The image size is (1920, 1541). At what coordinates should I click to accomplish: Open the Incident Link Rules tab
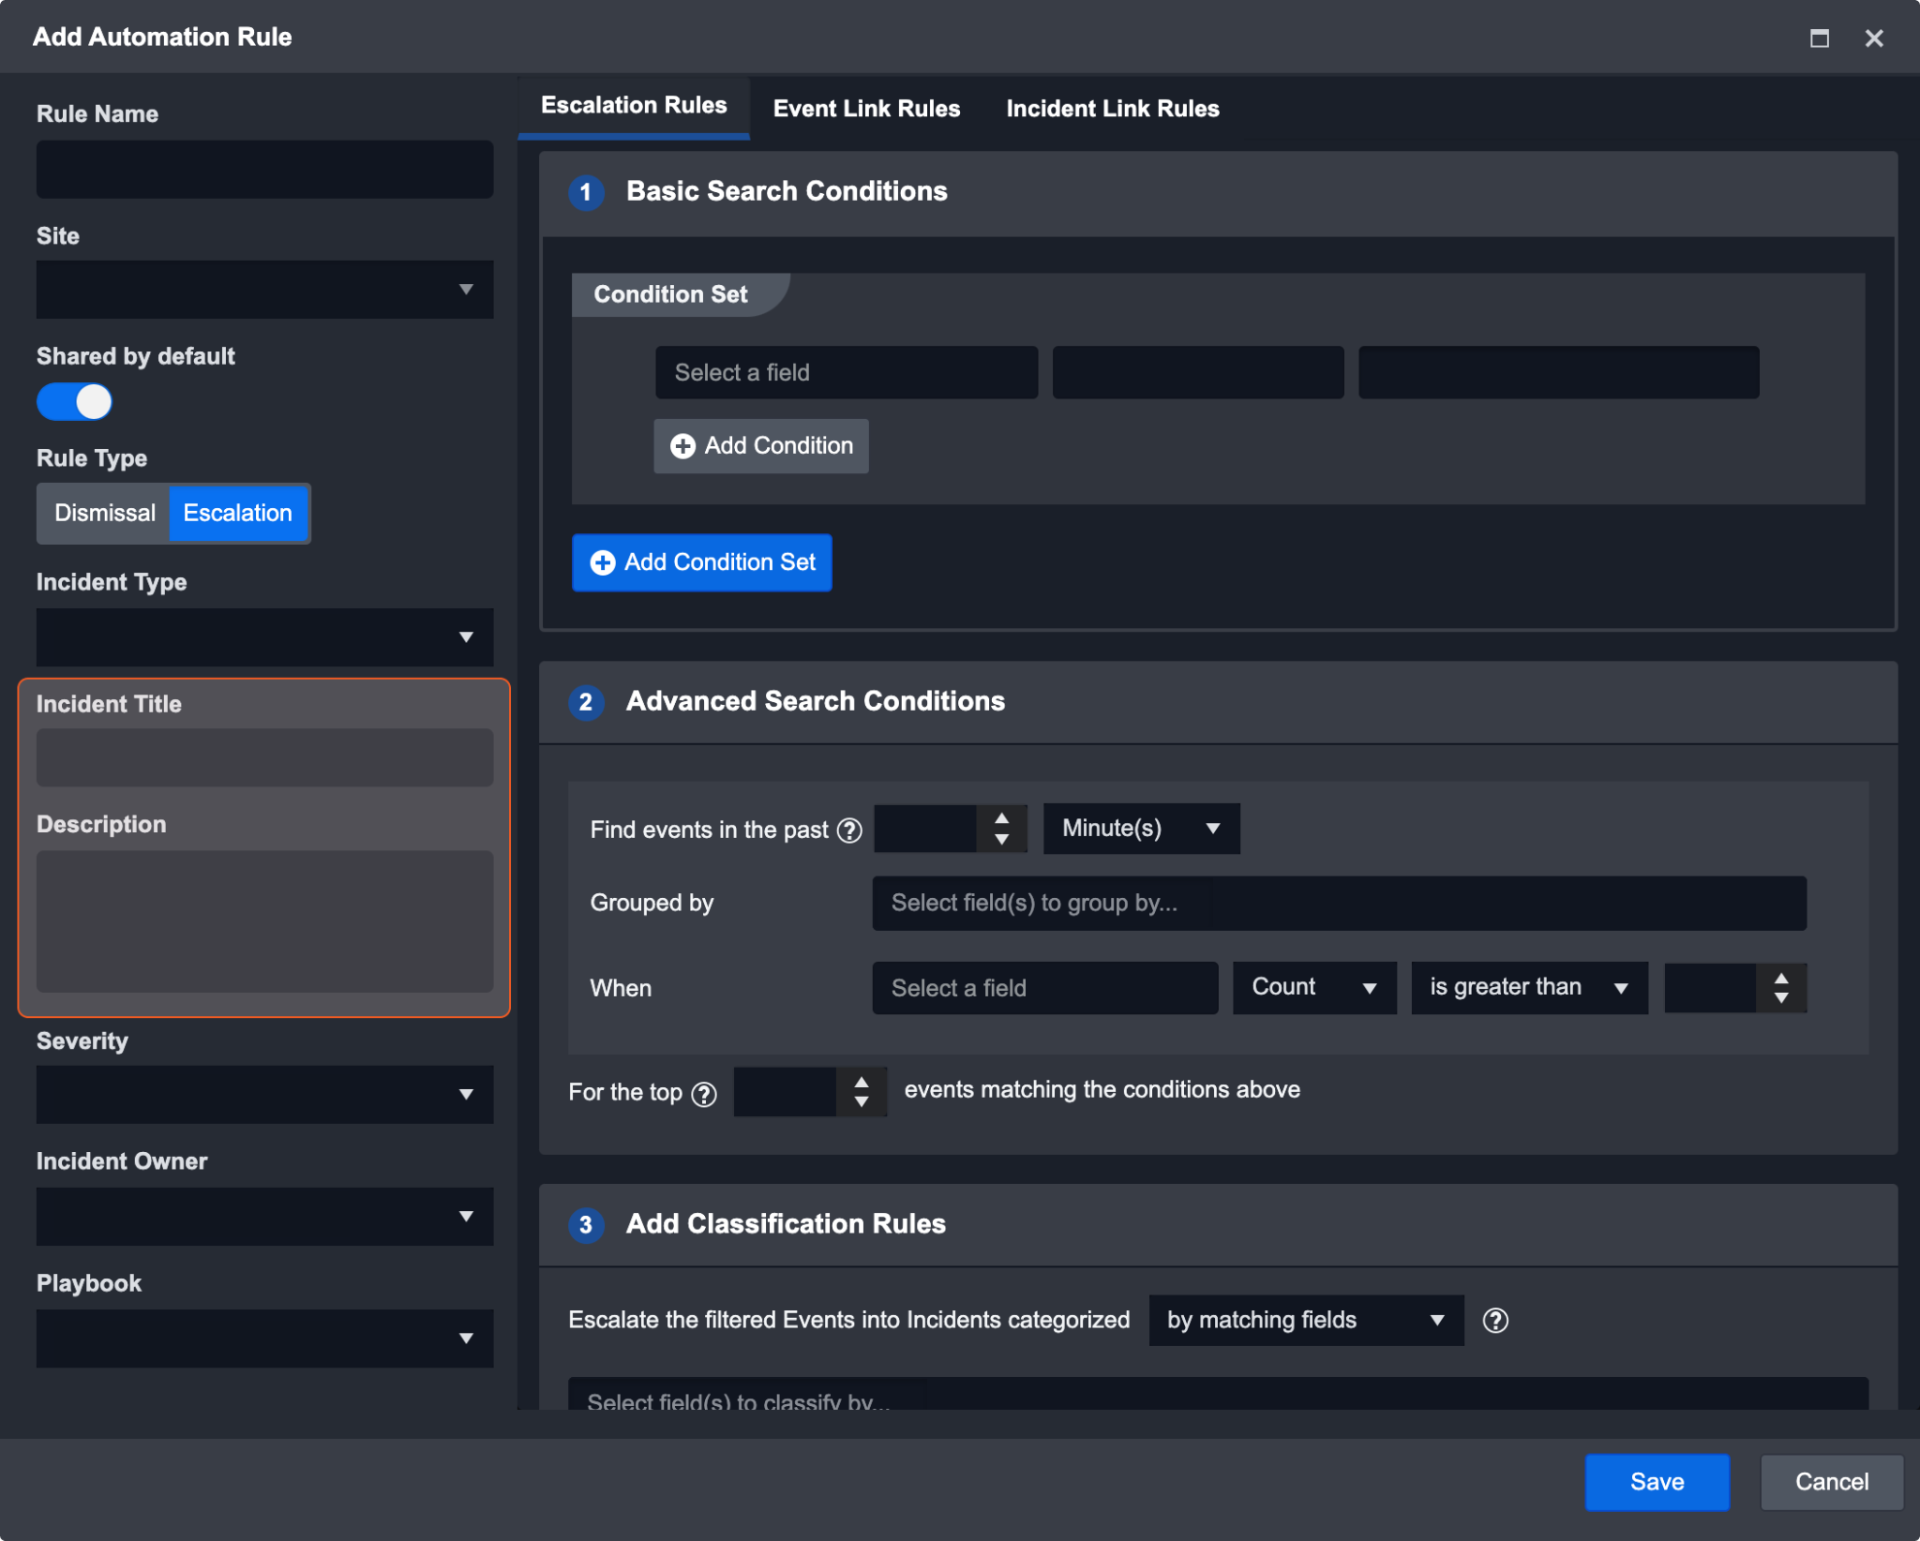pyautogui.click(x=1112, y=109)
